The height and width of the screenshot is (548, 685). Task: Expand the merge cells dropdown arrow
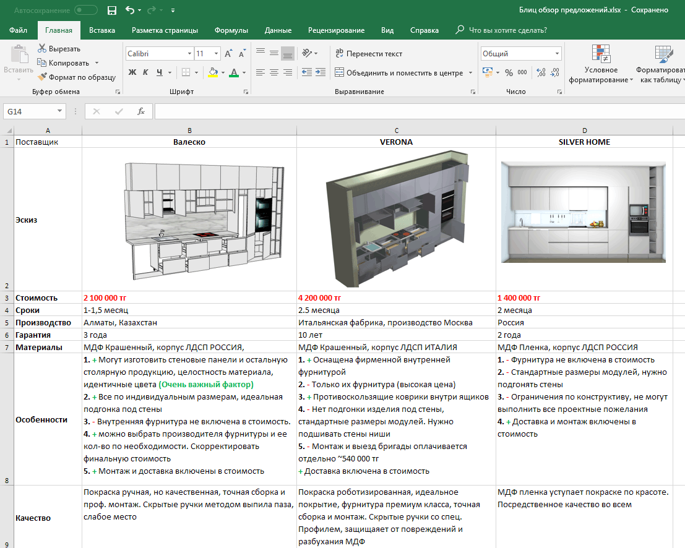pos(470,73)
